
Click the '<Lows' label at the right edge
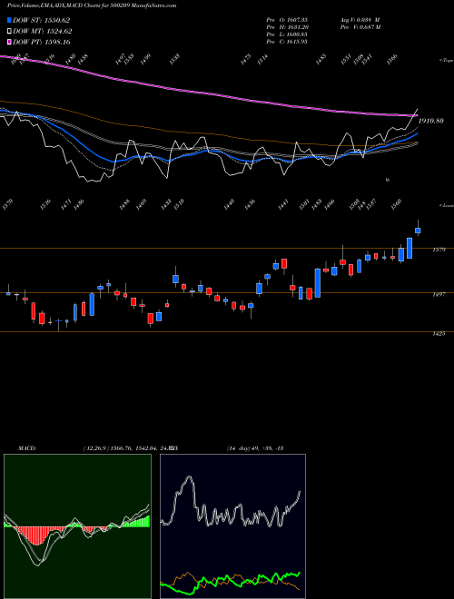[x=446, y=205]
